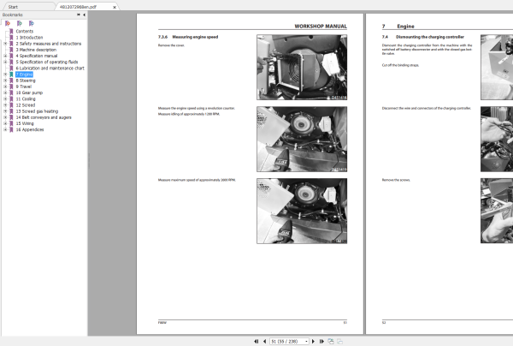Click the previous view icon in bottom bar
The image size is (513, 346).
coord(331,342)
